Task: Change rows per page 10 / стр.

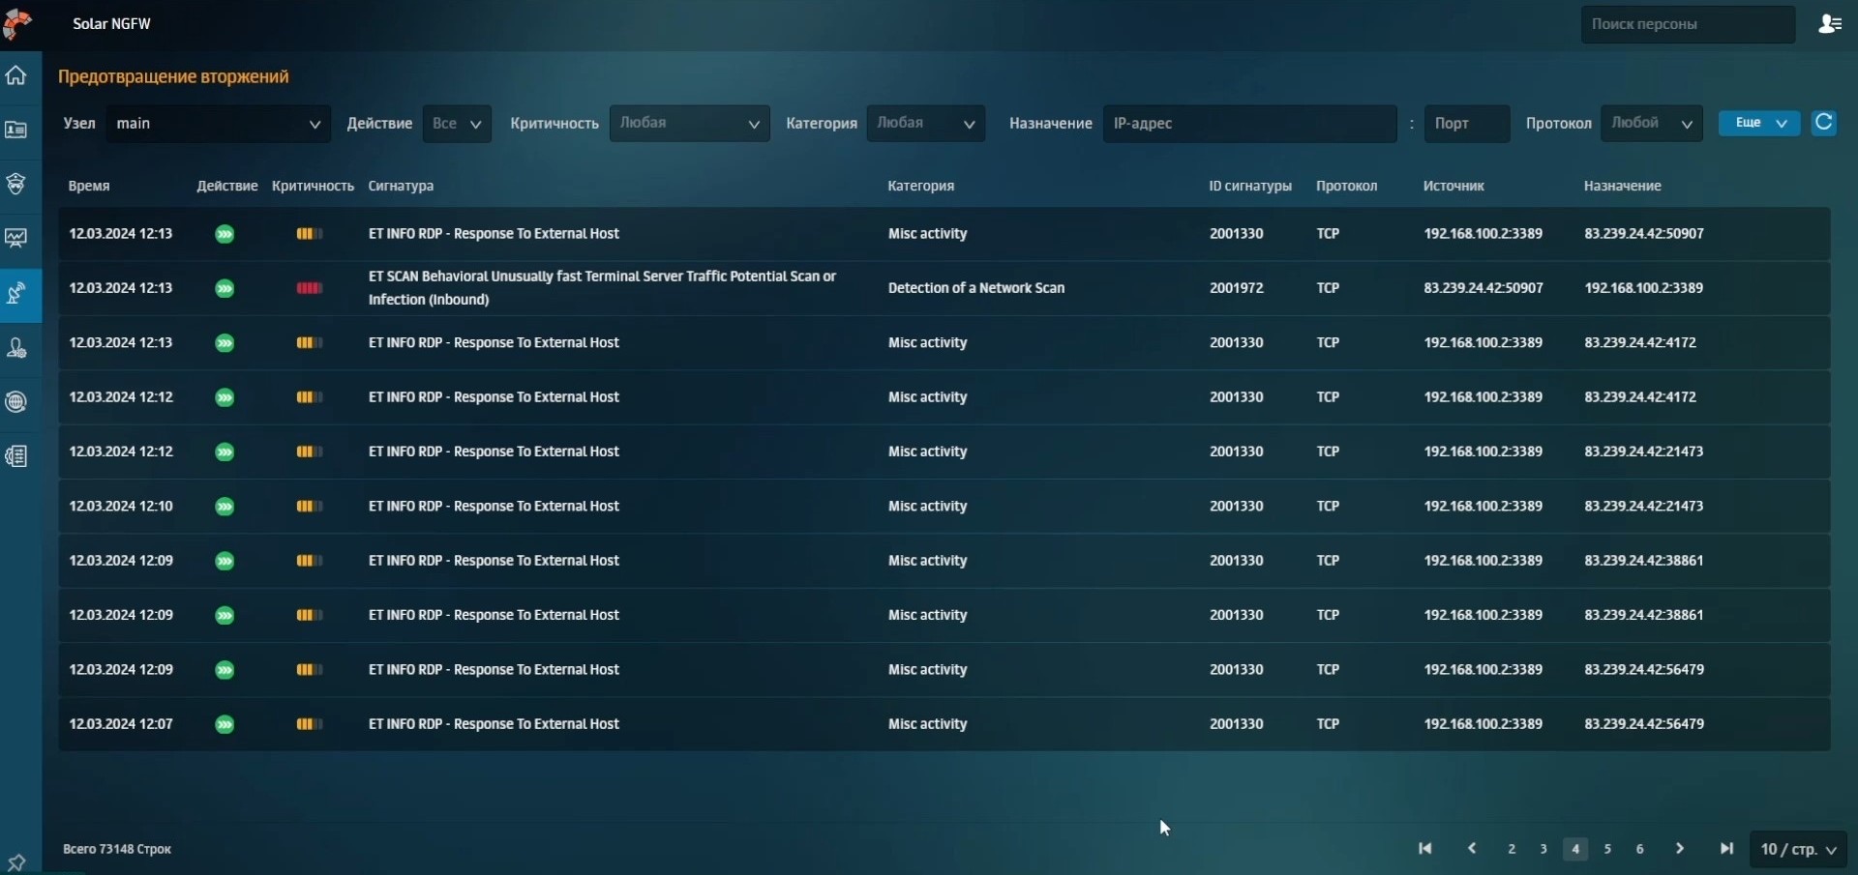Action: pos(1798,850)
